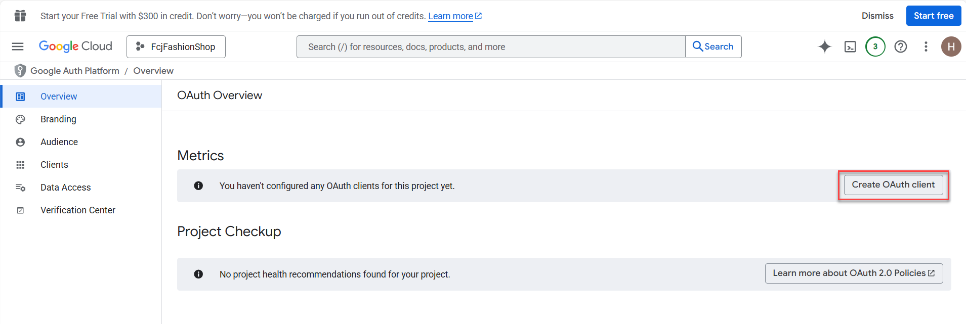This screenshot has width=966, height=324.
Task: Click the Google Auth Platform shield icon
Action: pos(20,71)
